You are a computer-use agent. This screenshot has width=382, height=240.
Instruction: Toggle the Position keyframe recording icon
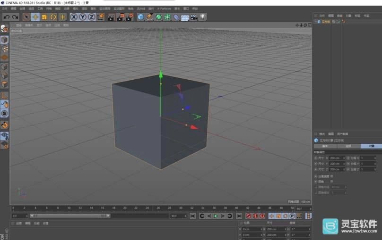(272, 216)
